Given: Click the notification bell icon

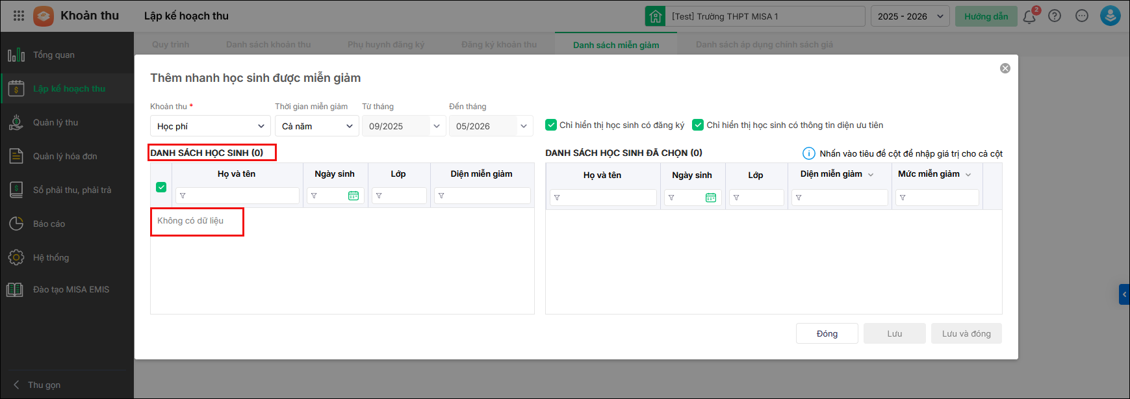Looking at the screenshot, I should coord(1029,17).
